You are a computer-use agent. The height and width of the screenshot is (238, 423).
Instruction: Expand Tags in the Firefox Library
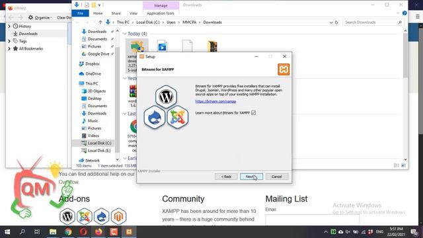pos(9,41)
